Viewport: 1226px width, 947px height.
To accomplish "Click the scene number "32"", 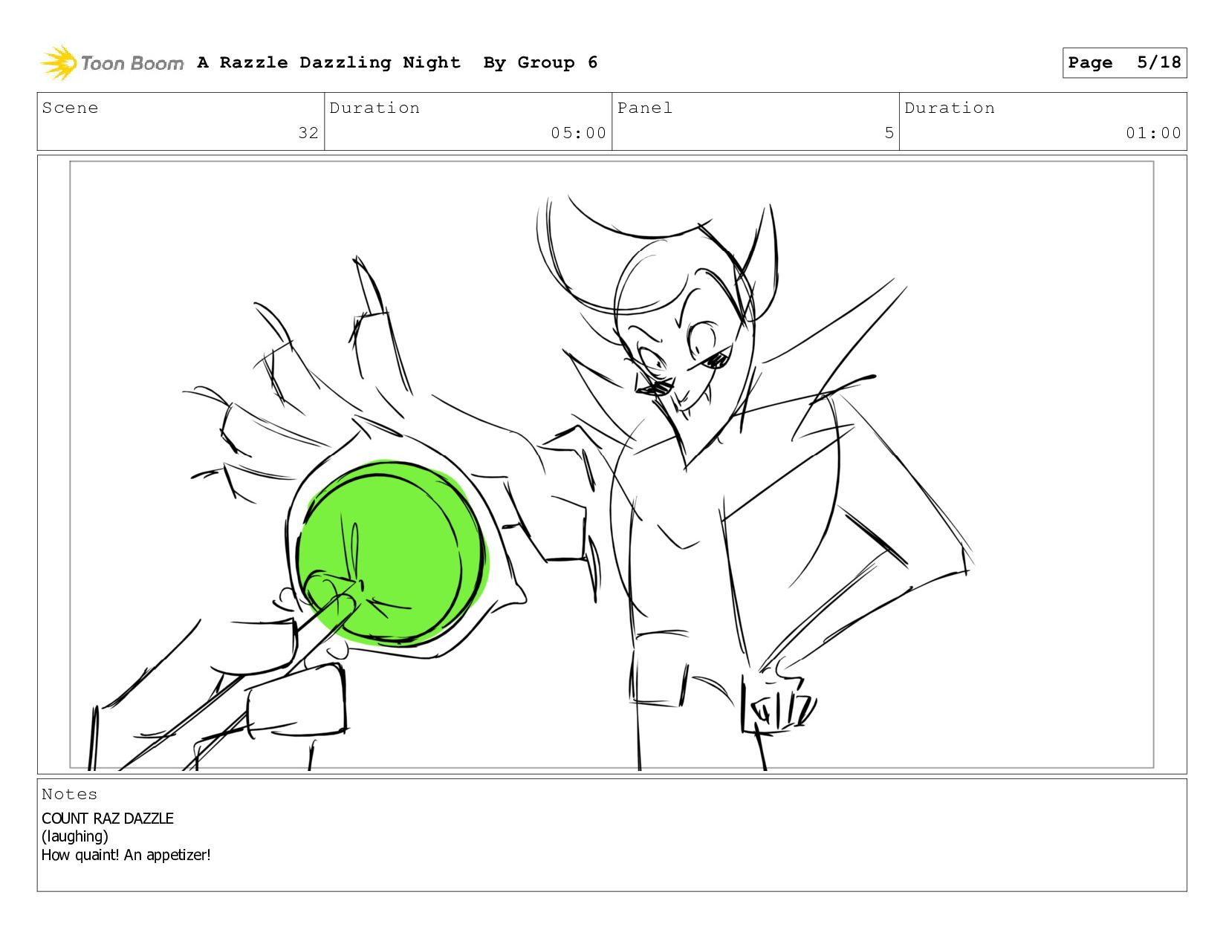I will [308, 133].
